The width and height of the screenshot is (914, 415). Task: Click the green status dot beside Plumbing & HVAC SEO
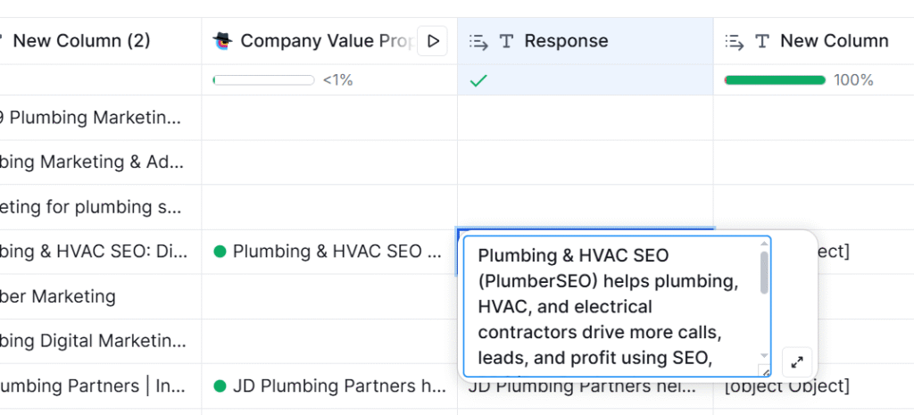(x=220, y=252)
